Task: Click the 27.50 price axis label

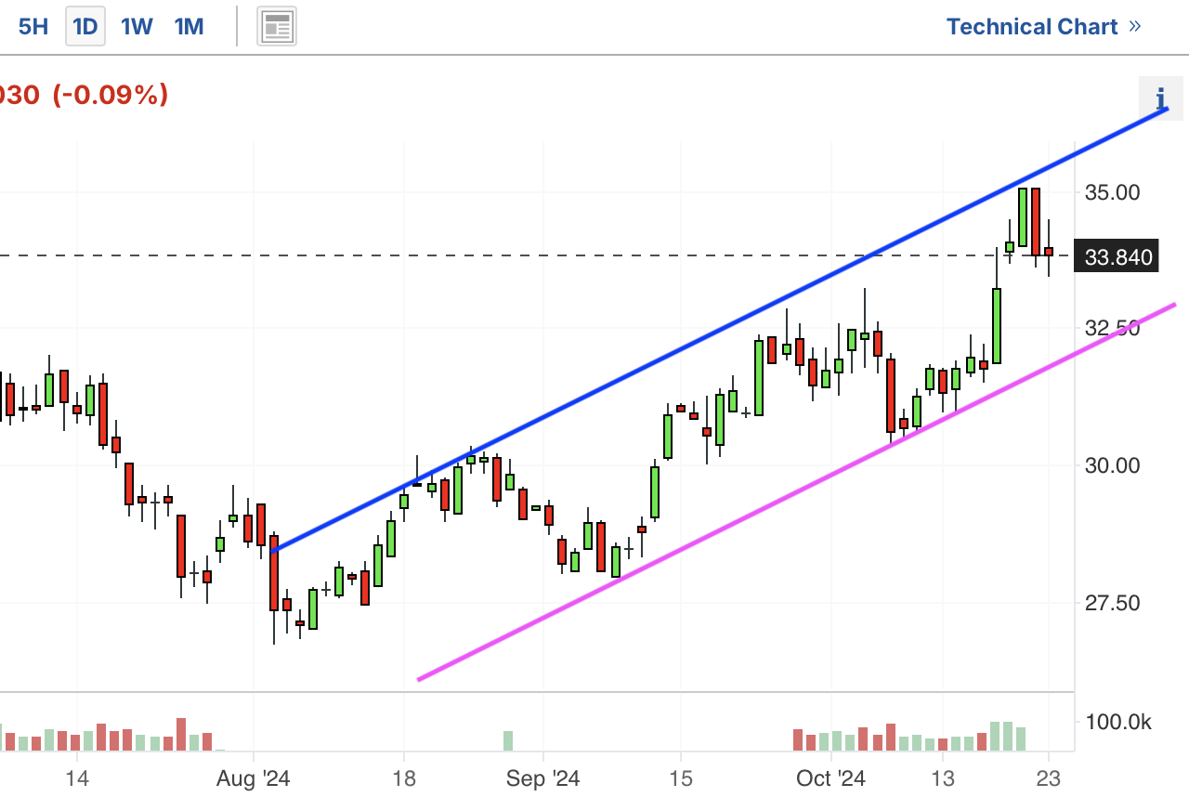Action: coord(1112,603)
